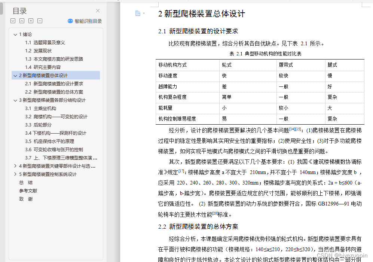373x262 pixels.
Task: Open 3.3 后轮部分 entry
Action: (x=38, y=125)
